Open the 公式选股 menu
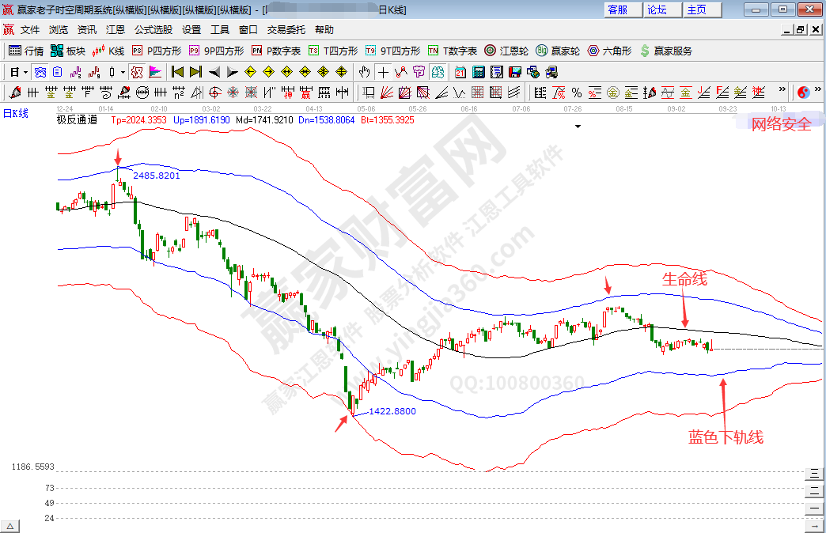 153,29
